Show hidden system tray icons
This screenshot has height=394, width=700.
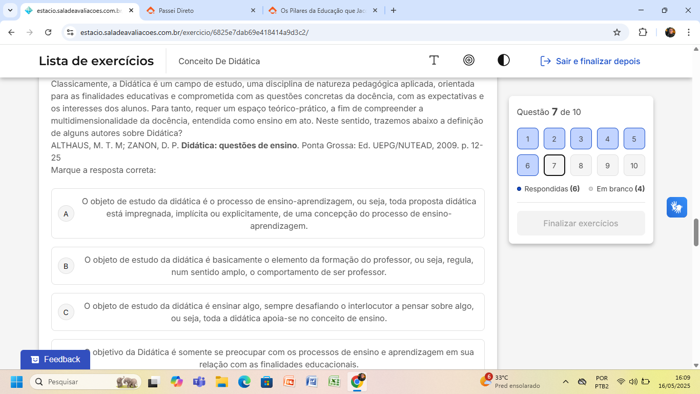tap(566, 382)
